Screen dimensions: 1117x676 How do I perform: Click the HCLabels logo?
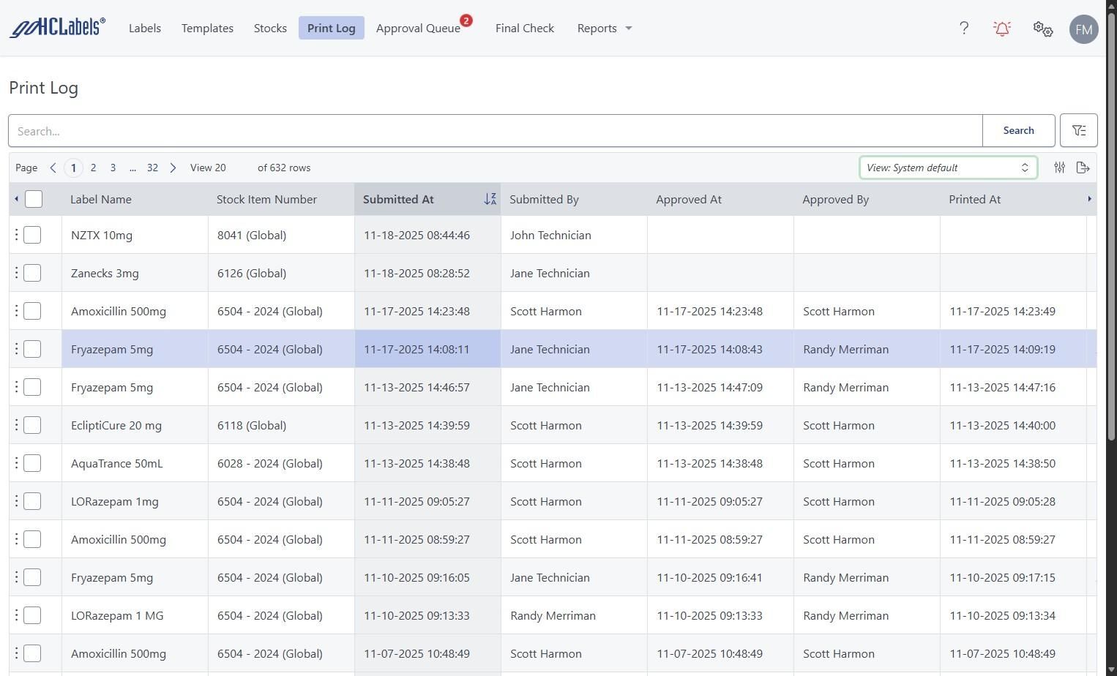pyautogui.click(x=57, y=28)
